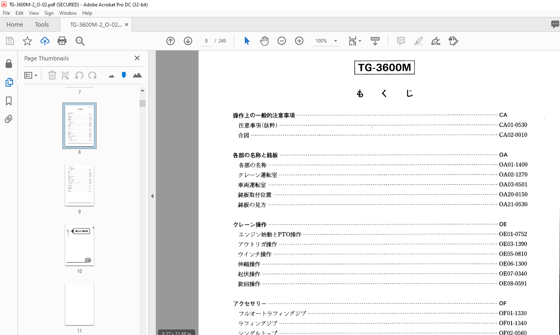Select the Highlight text tool
Image resolution: width=560 pixels, height=335 pixels.
pyautogui.click(x=419, y=41)
